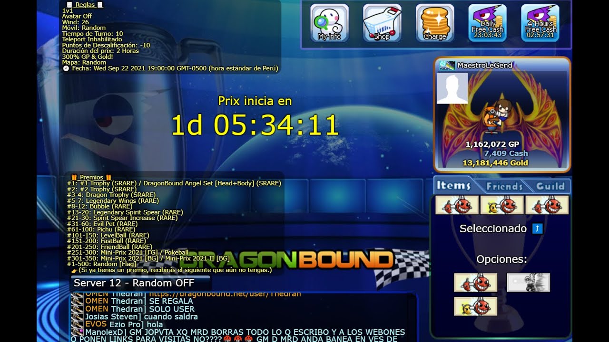Click the rank icon beside ManolexD

point(77,332)
